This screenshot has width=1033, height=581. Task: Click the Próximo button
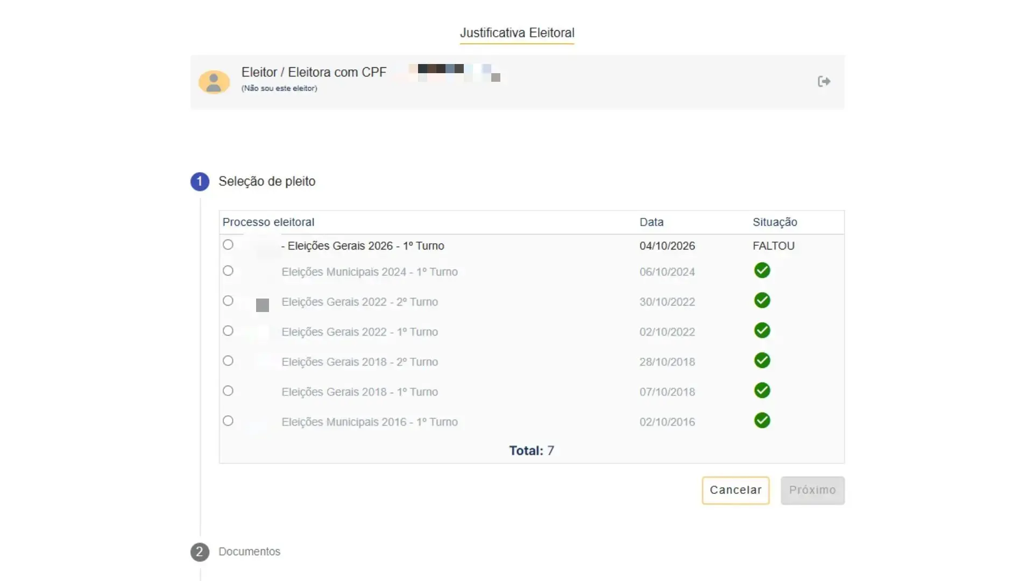[x=812, y=490]
